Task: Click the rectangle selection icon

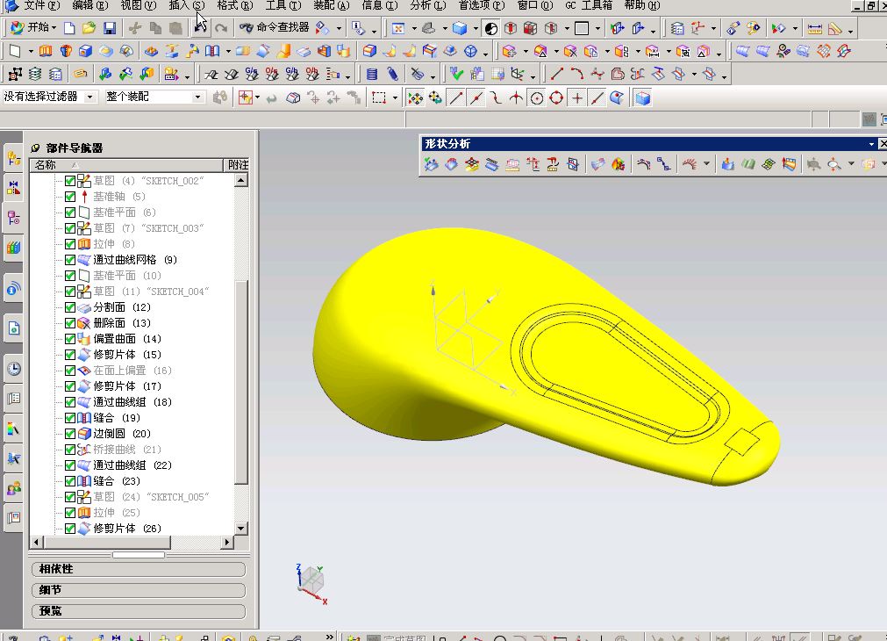Action: [379, 98]
